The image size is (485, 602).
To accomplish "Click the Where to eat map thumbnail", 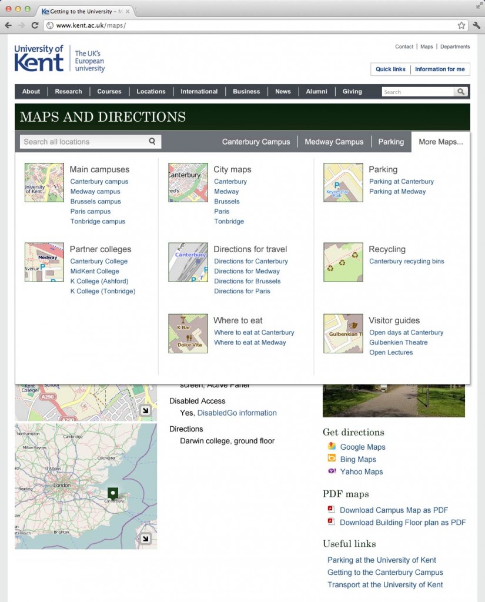I will [188, 333].
